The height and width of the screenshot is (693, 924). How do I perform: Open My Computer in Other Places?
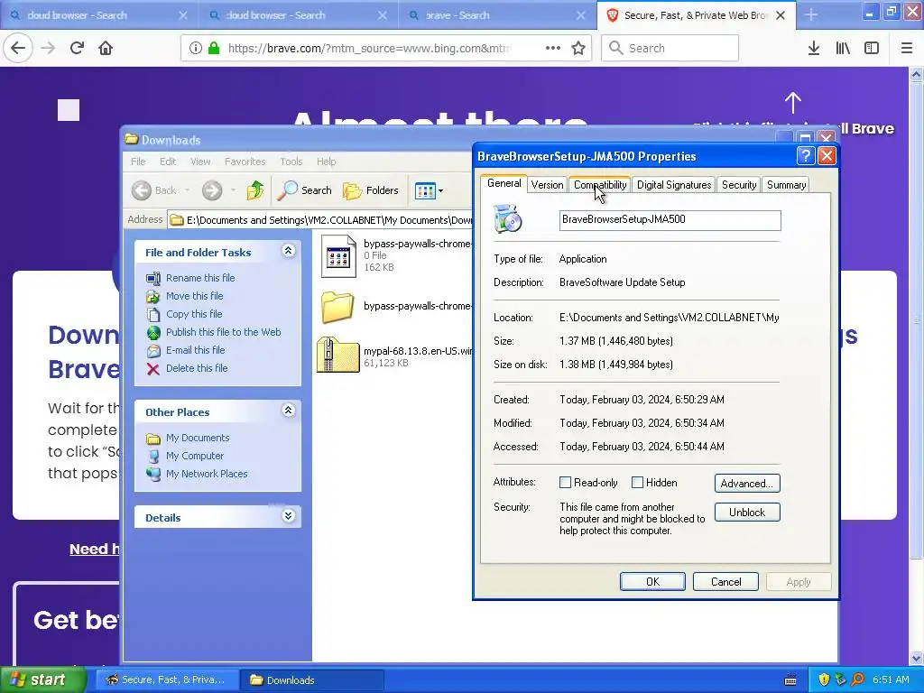click(x=195, y=456)
